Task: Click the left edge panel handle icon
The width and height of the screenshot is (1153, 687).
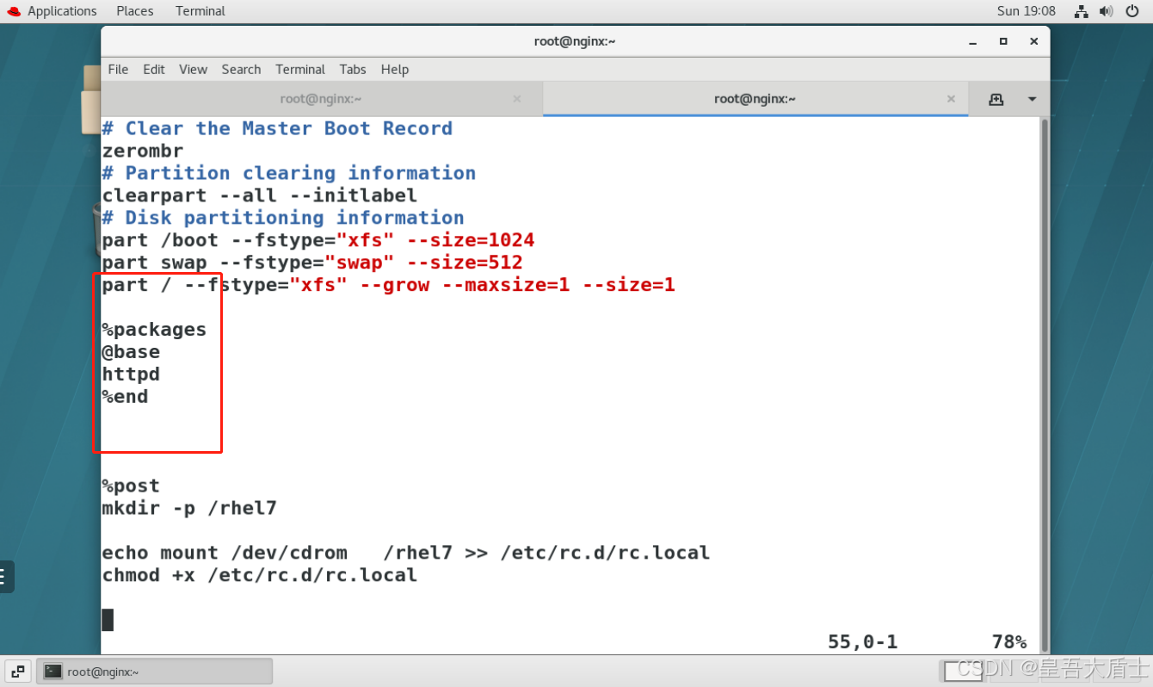Action: coord(6,576)
